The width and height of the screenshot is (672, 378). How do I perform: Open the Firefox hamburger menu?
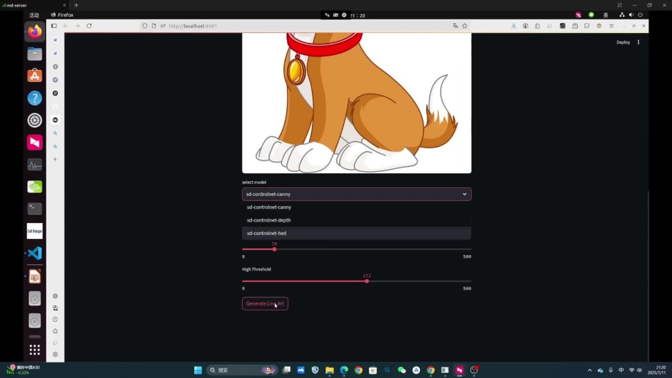click(x=612, y=26)
